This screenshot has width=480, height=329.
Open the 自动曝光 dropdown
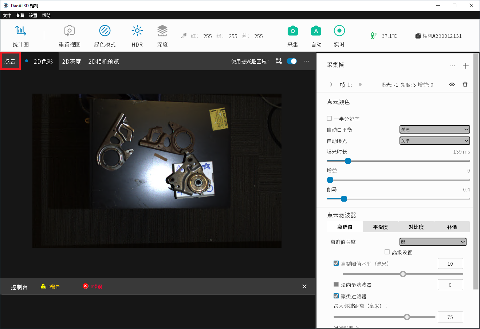coord(434,141)
